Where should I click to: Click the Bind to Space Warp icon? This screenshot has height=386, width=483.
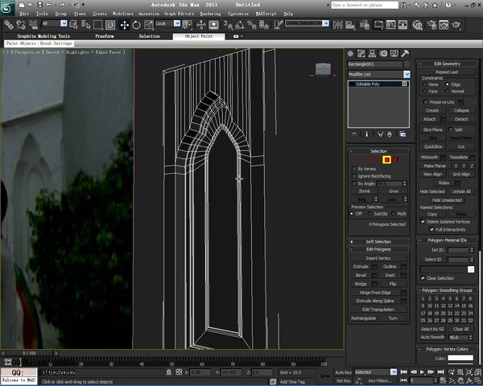(33, 25)
